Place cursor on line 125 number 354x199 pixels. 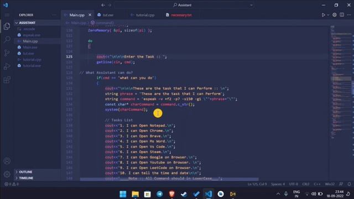tap(69, 56)
